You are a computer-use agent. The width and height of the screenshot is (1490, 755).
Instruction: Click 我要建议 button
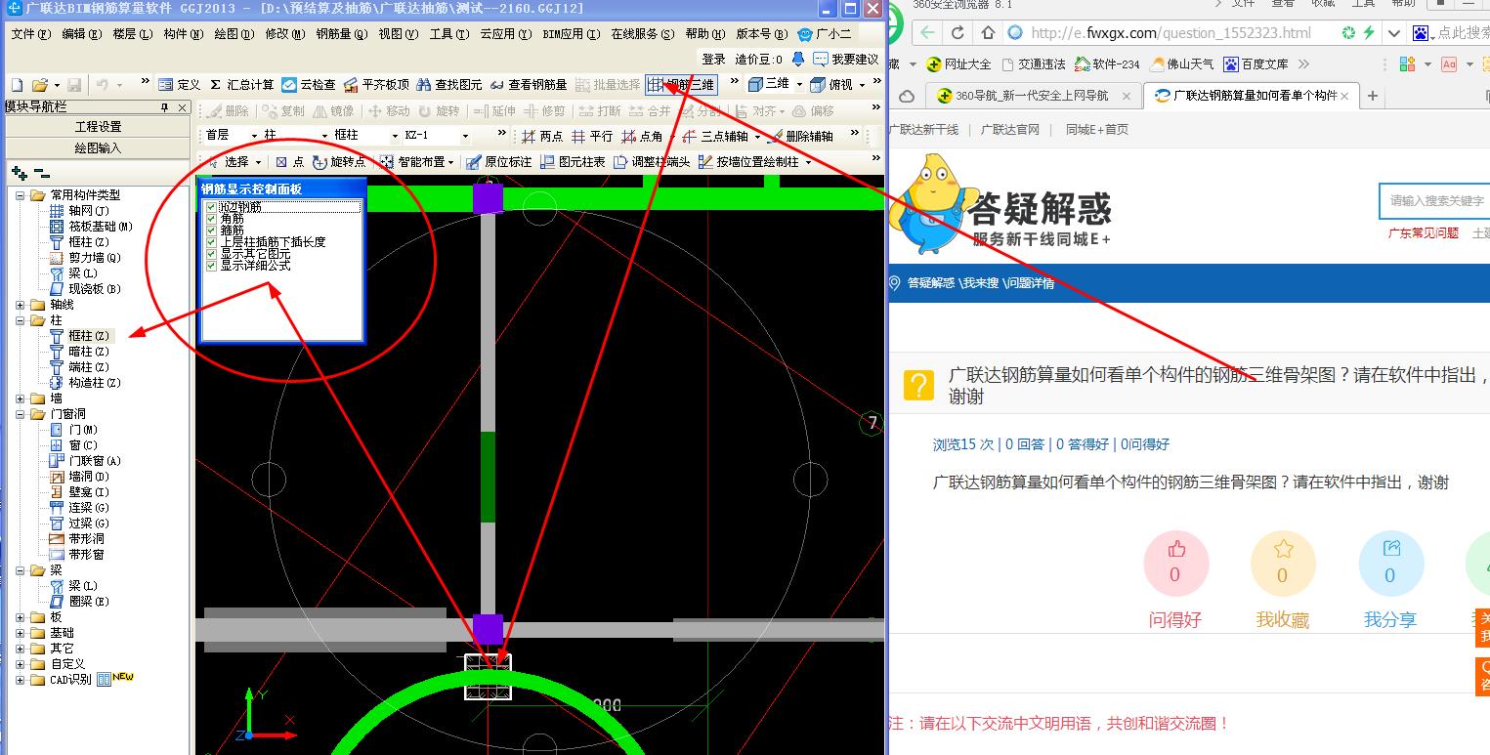point(846,60)
